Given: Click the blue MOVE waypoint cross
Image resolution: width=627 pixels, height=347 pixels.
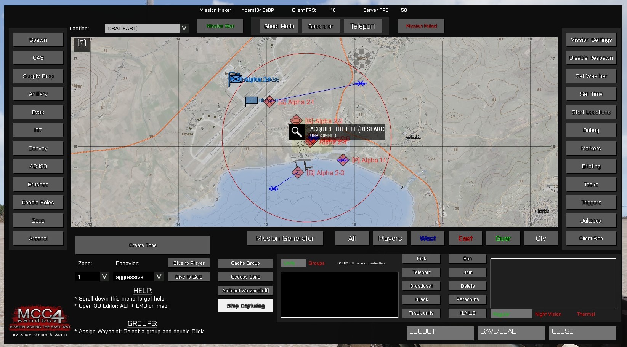Looking at the screenshot, I should [274, 188].
